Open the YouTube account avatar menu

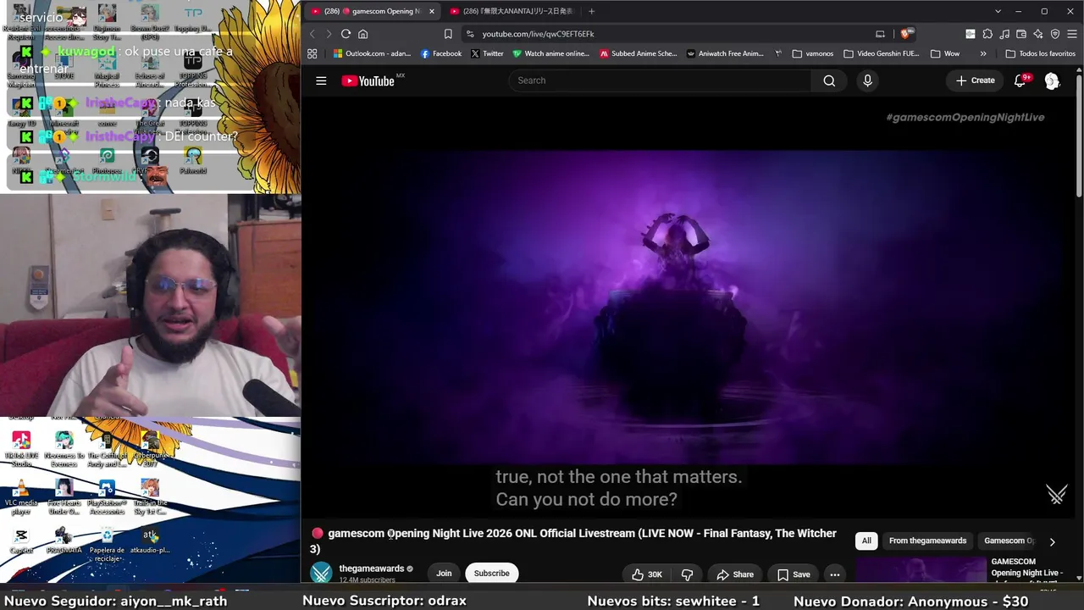(1052, 80)
